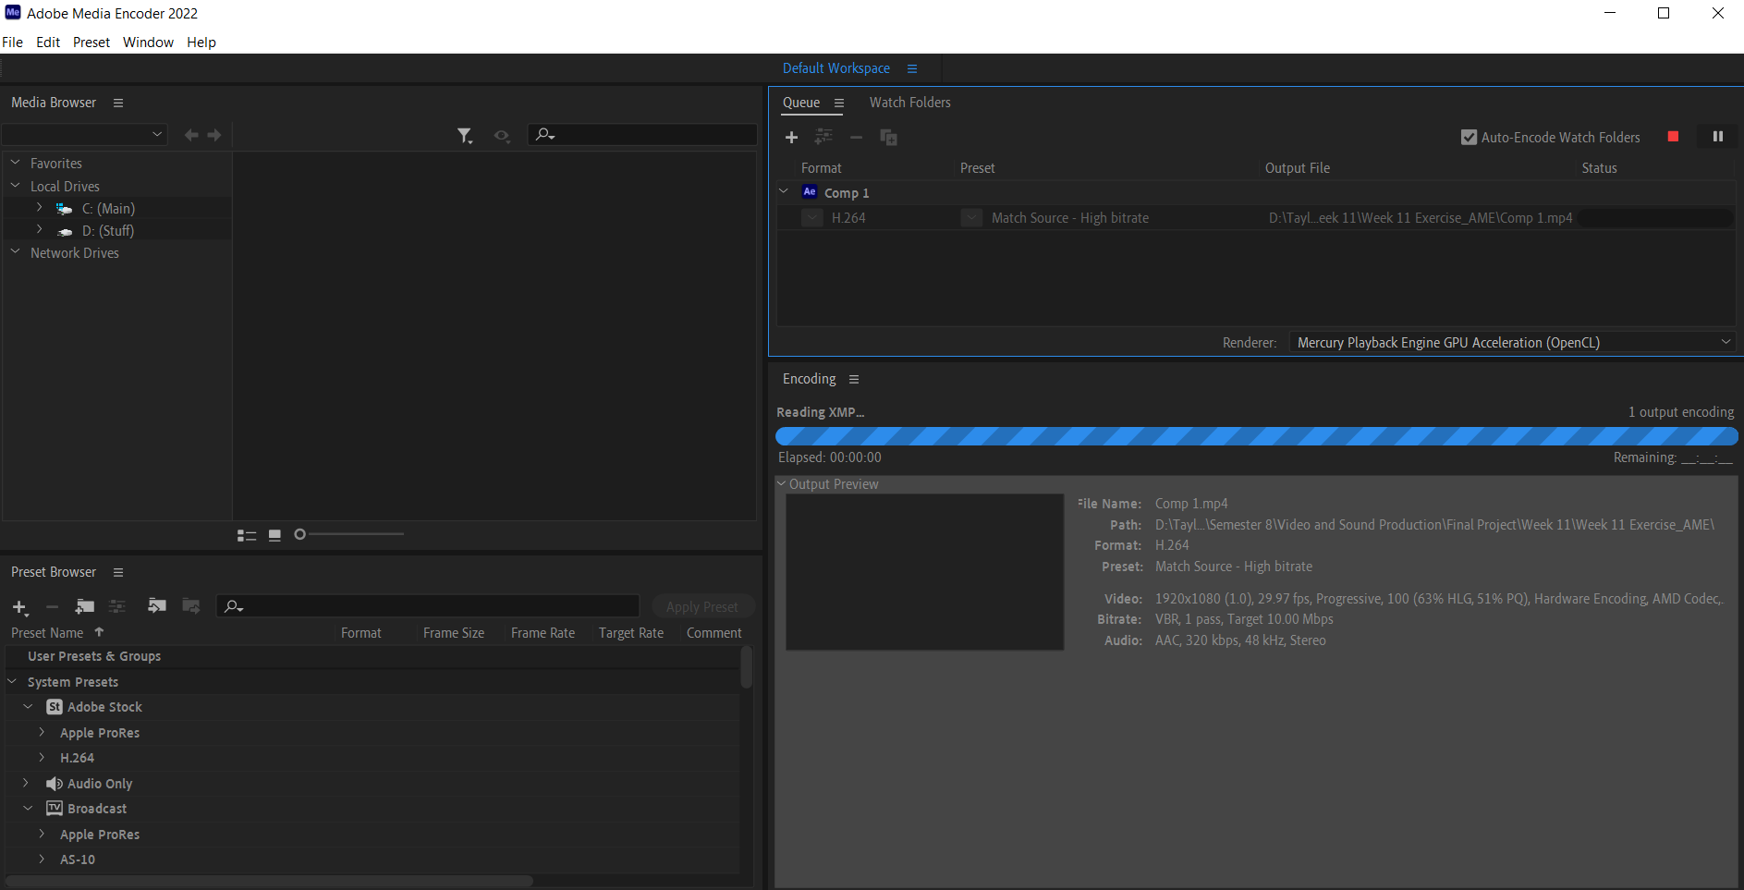Open the file type filter funnel icon
This screenshot has height=890, width=1744.
(x=465, y=136)
